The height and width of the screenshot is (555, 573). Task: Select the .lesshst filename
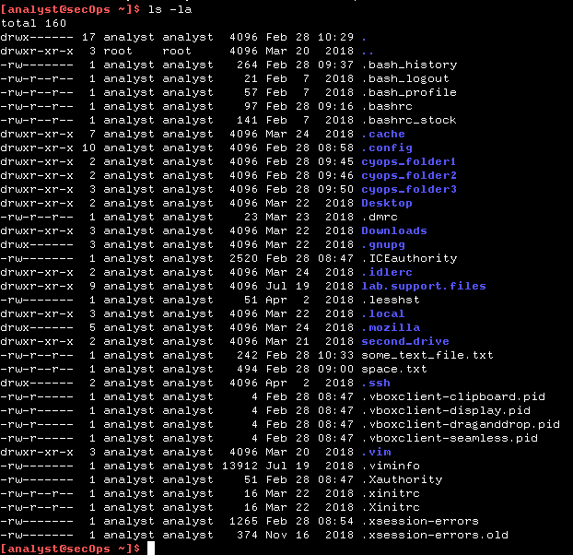point(391,300)
